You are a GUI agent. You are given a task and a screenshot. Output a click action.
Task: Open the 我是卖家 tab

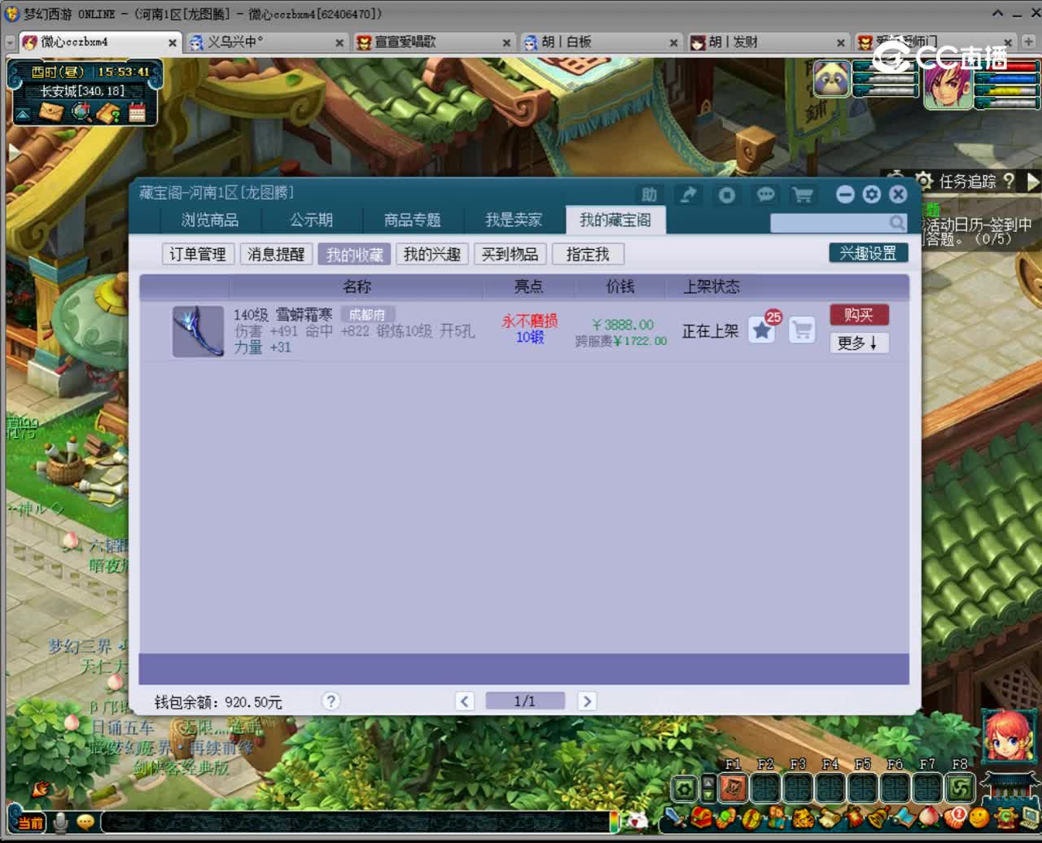click(x=514, y=220)
